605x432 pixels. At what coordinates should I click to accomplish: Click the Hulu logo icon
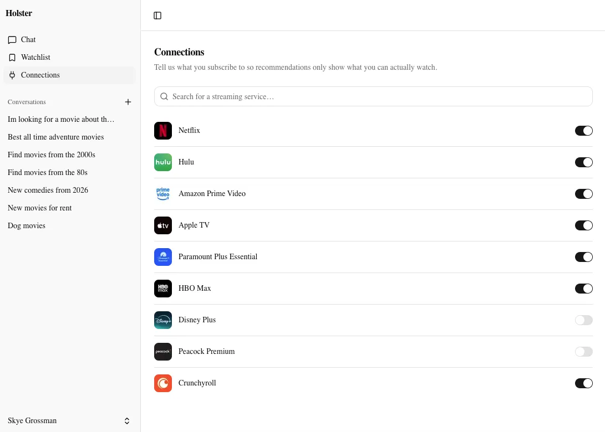(163, 162)
